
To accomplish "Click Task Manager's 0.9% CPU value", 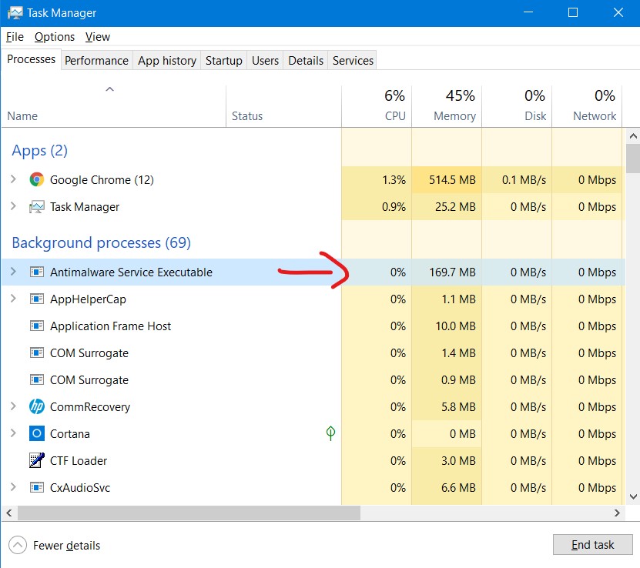I will coord(394,207).
